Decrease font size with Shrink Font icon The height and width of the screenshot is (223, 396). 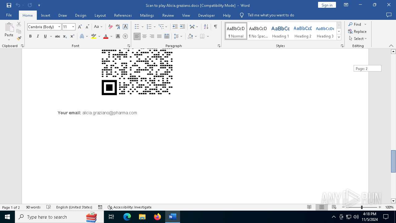[87, 27]
